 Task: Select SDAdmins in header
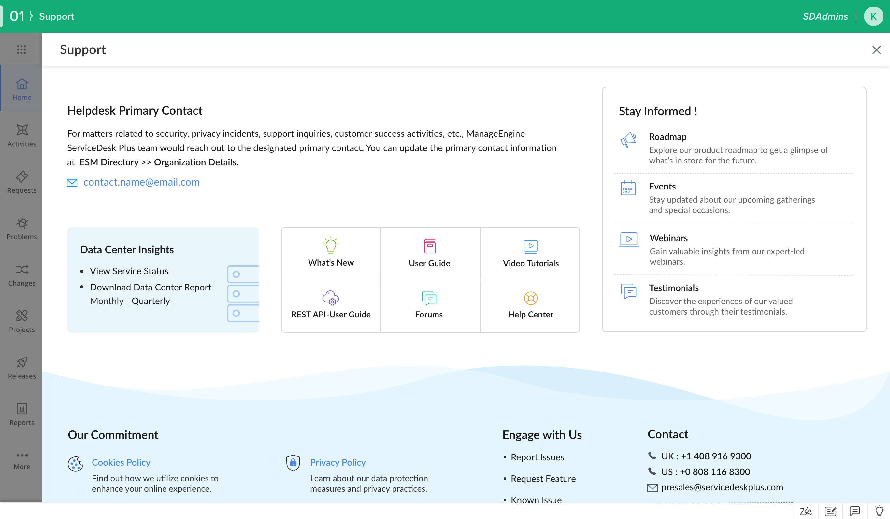[x=825, y=16]
